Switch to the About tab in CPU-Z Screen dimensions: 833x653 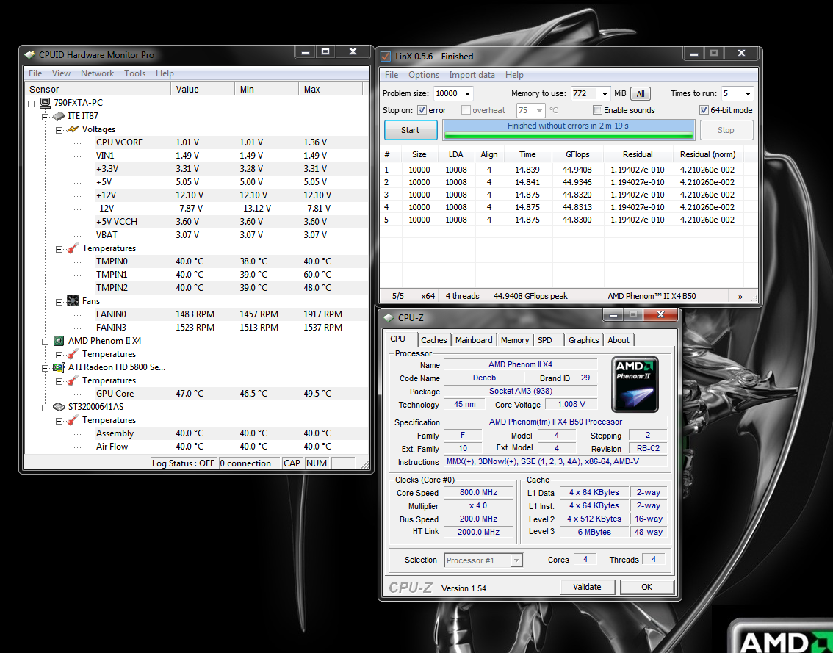pyautogui.click(x=619, y=340)
